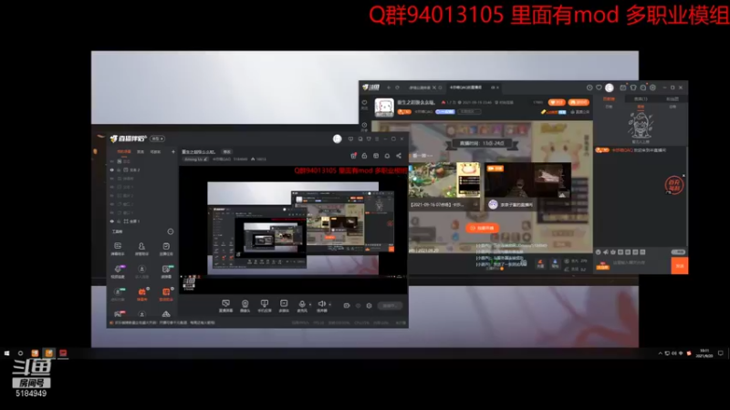The height and width of the screenshot is (410, 730).
Task: Open the first recommended video thumbnail in Douyu
Action: [x=444, y=179]
